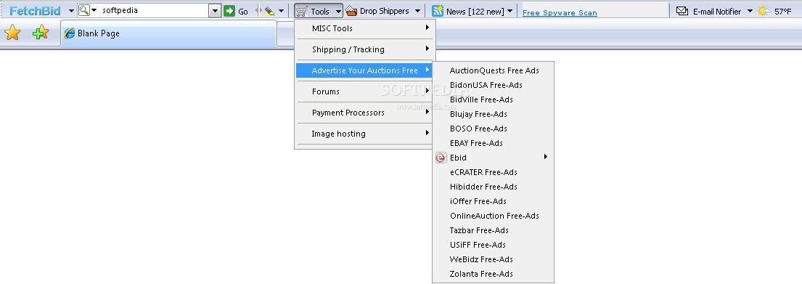Click the Drop Shippers basket icon

(x=351, y=11)
